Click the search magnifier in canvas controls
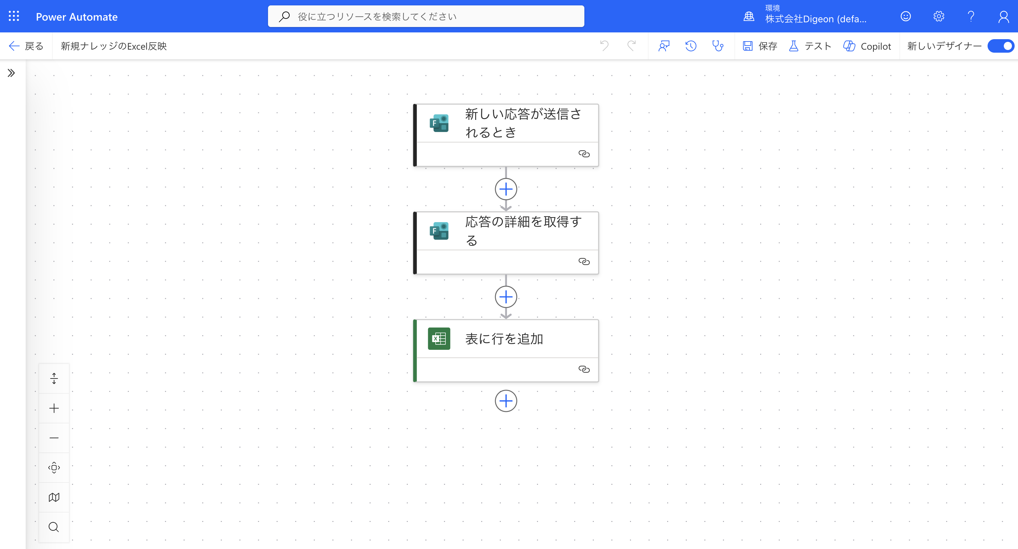Image resolution: width=1018 pixels, height=549 pixels. coord(54,527)
